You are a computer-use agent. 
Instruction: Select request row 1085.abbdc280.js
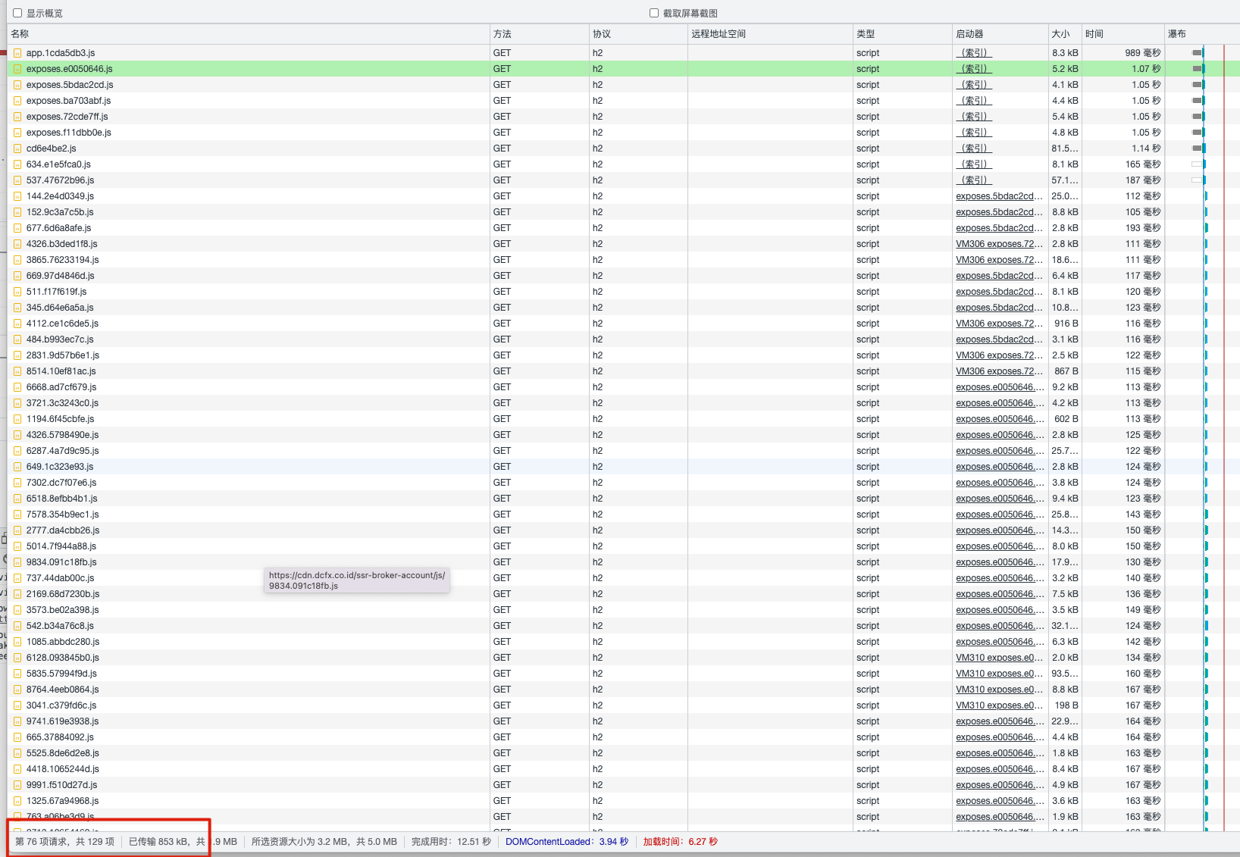pyautogui.click(x=623, y=642)
